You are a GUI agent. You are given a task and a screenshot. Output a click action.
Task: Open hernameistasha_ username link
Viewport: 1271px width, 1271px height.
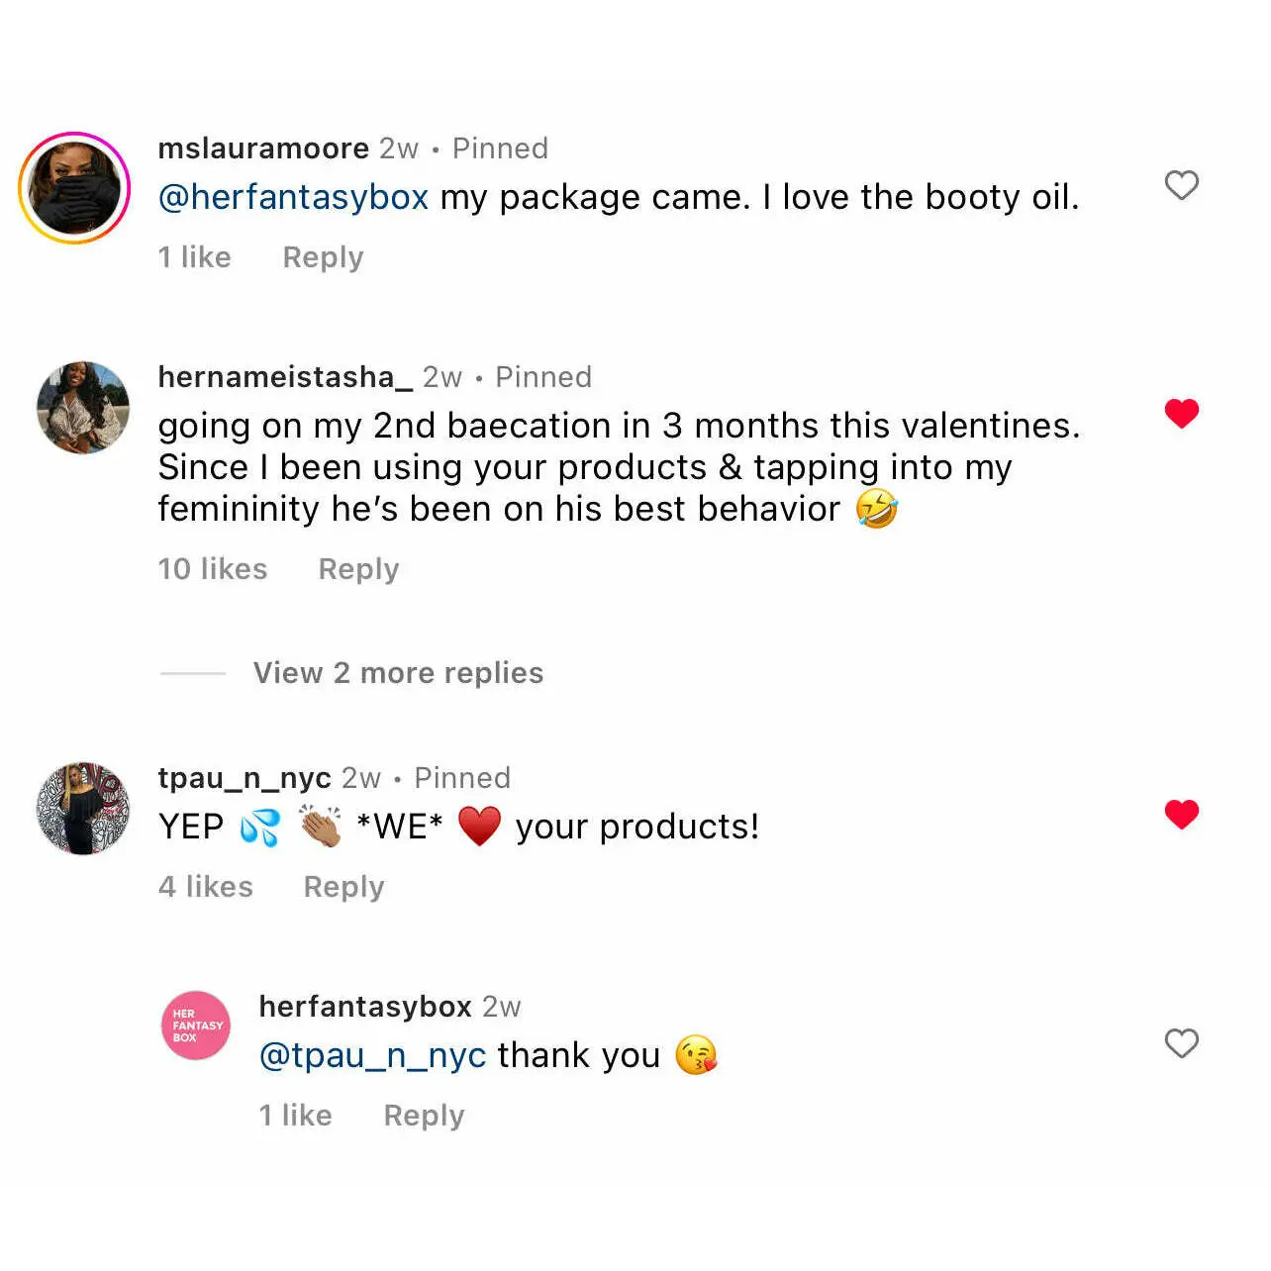(285, 377)
